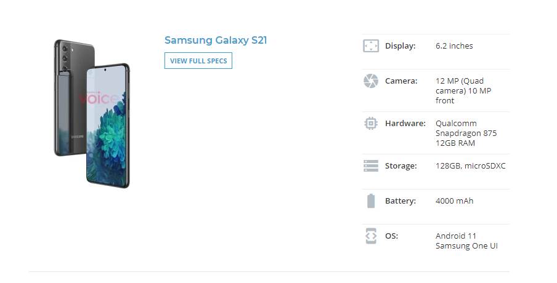The width and height of the screenshot is (557, 283).
Task: Click the Galaxy S21 phone image
Action: (x=91, y=114)
